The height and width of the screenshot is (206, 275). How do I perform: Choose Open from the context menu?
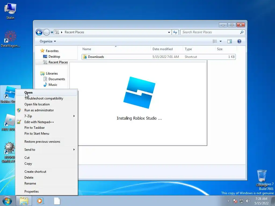46,93
